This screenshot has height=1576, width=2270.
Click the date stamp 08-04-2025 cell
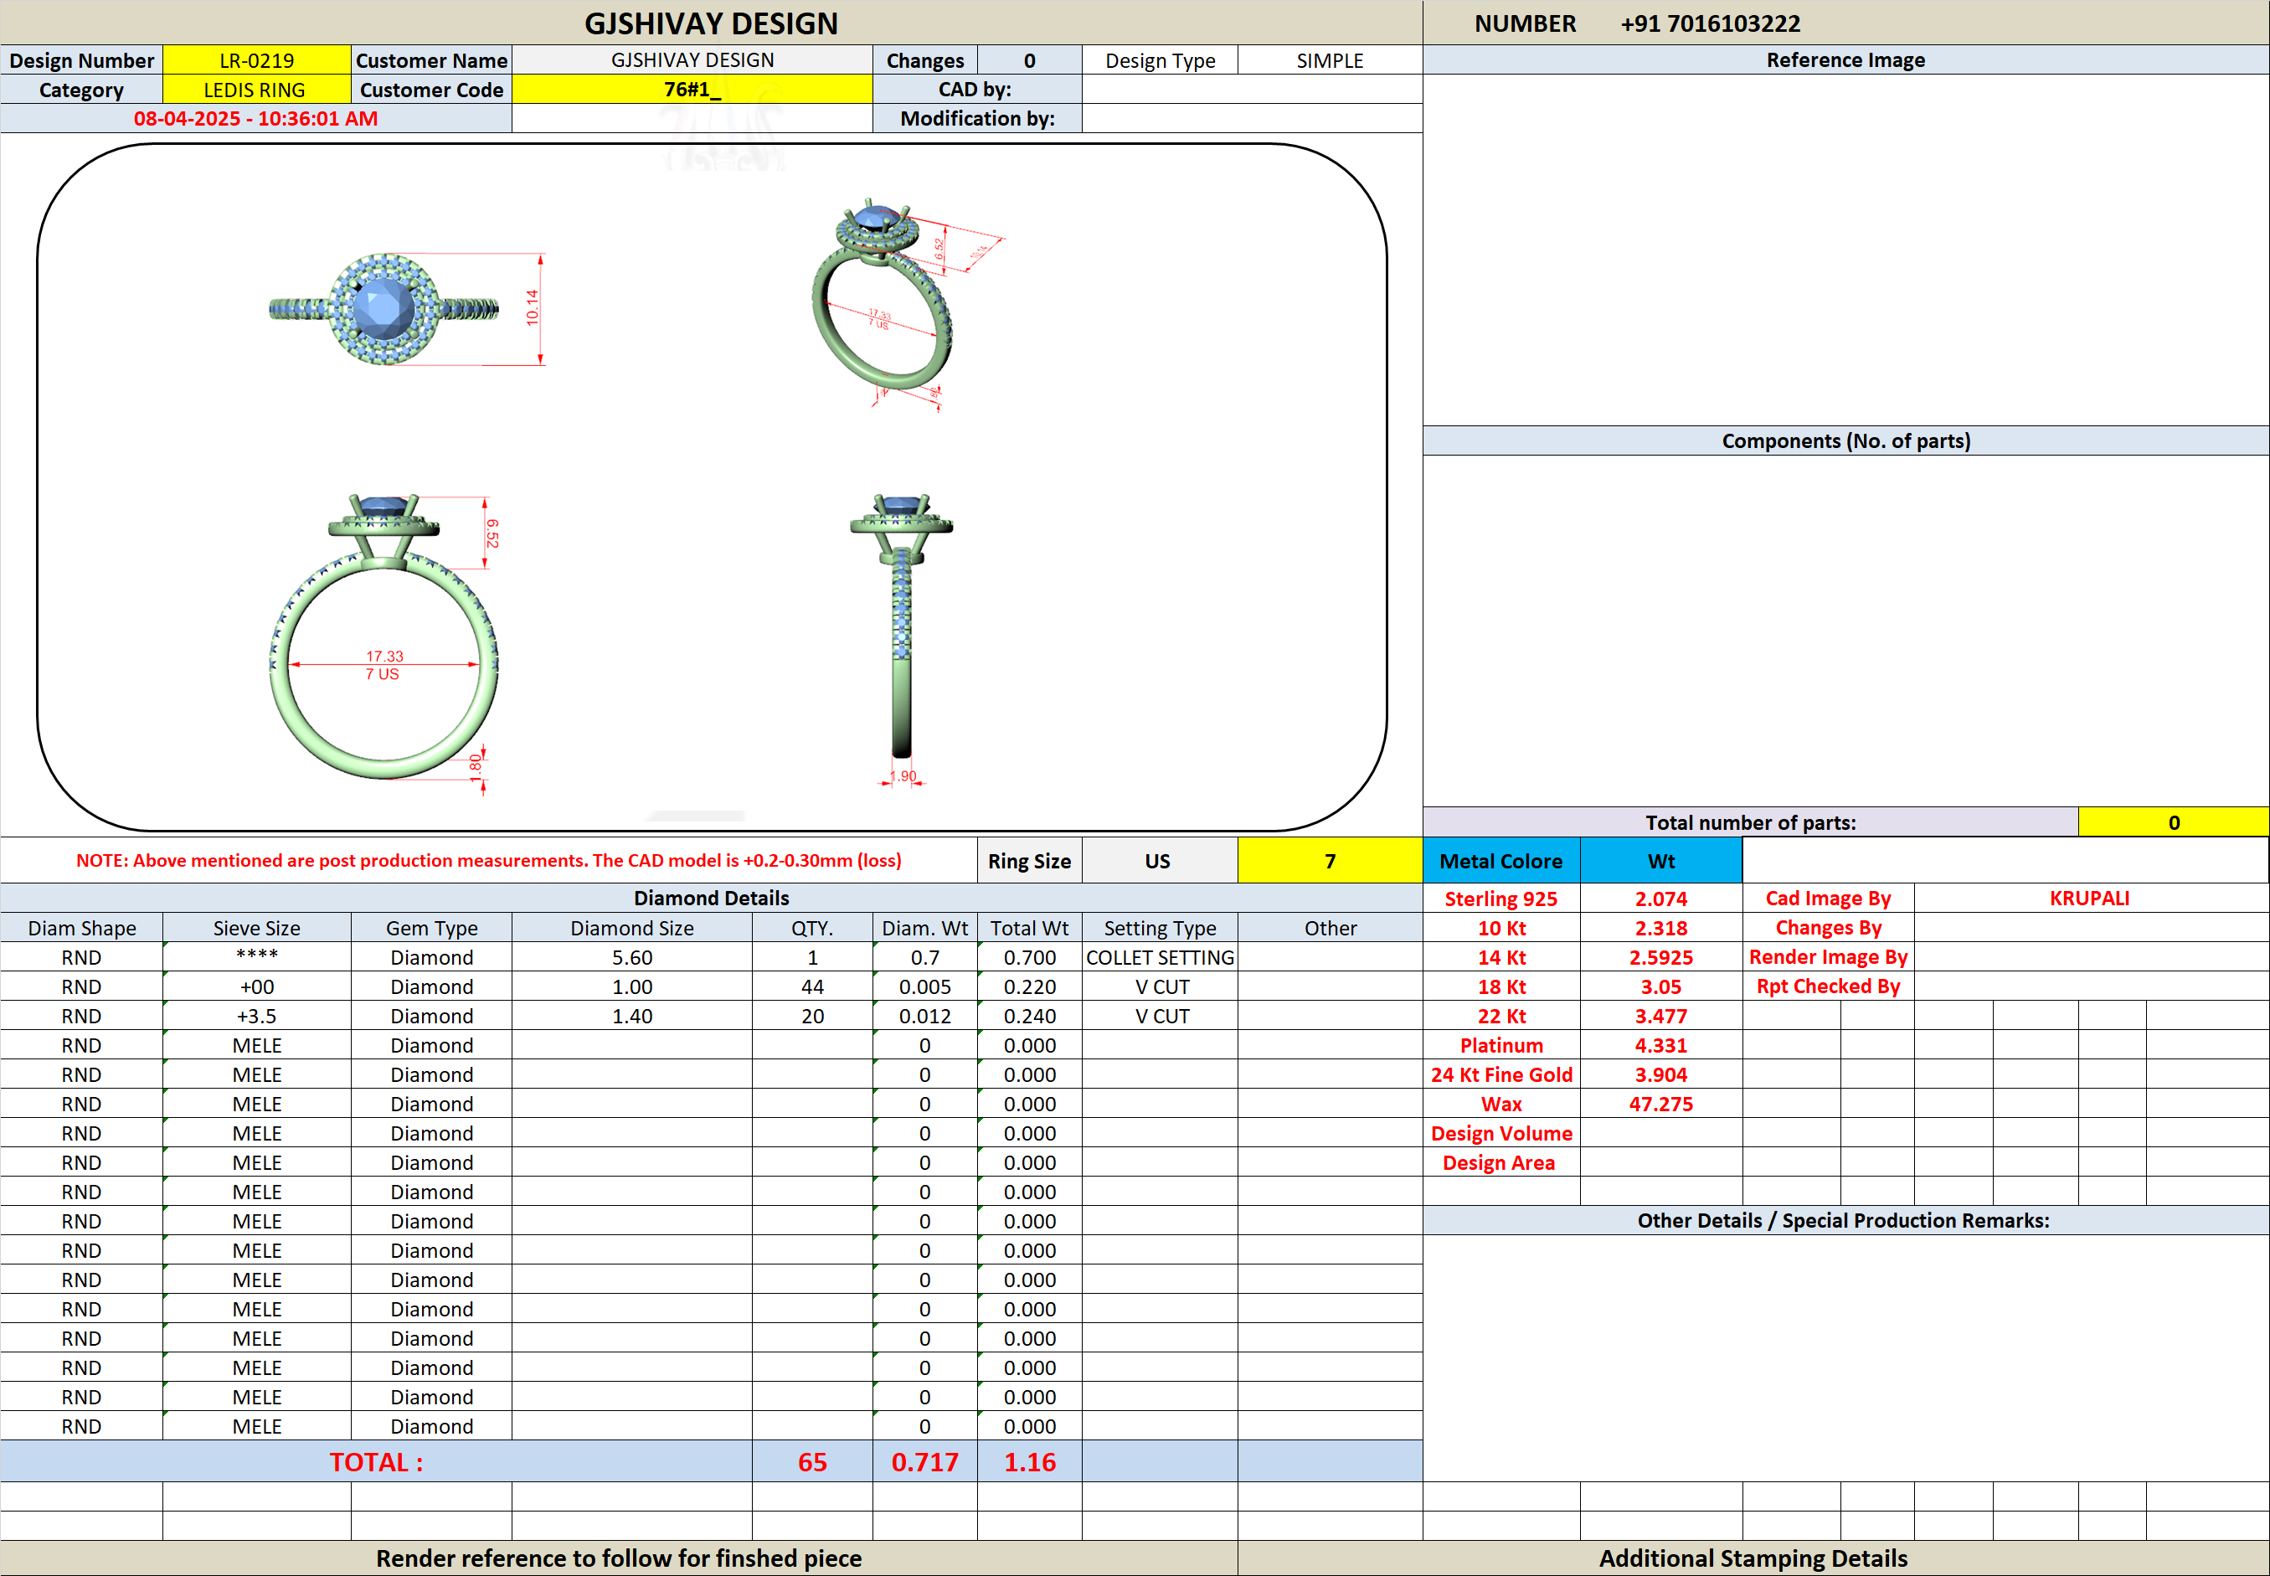(x=257, y=119)
